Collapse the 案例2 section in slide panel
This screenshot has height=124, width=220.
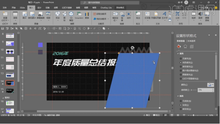coord(3,98)
